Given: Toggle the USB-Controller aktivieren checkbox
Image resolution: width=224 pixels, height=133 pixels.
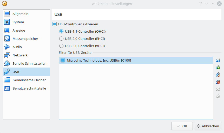Looking at the screenshot, I should (55, 24).
